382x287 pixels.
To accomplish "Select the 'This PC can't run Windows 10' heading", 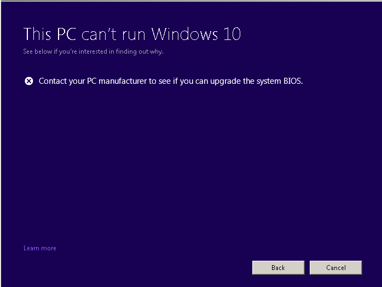I will coord(132,34).
